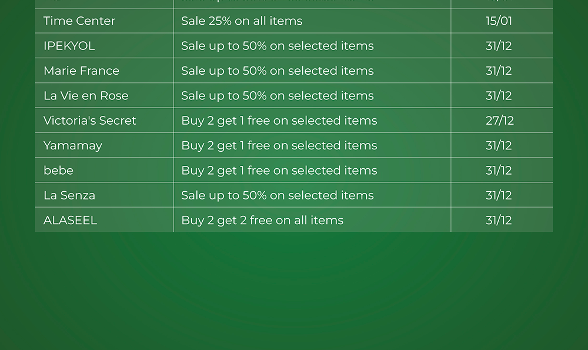Image resolution: width=588 pixels, height=350 pixels.
Task: Click the Yamamay buy 2 get 1 offer
Action: click(x=279, y=145)
